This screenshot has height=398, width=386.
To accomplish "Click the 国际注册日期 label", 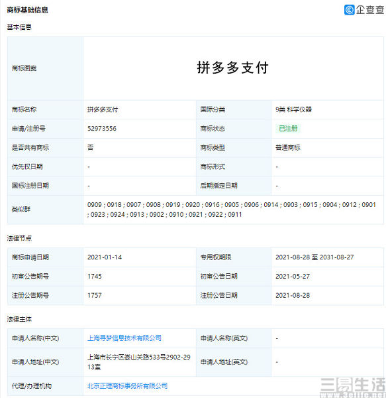I will tap(30, 186).
